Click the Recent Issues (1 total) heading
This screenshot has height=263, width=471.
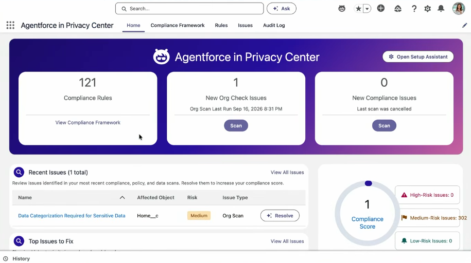pos(58,173)
